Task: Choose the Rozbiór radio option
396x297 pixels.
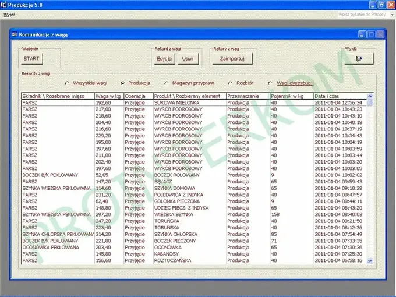Action: tap(230, 83)
